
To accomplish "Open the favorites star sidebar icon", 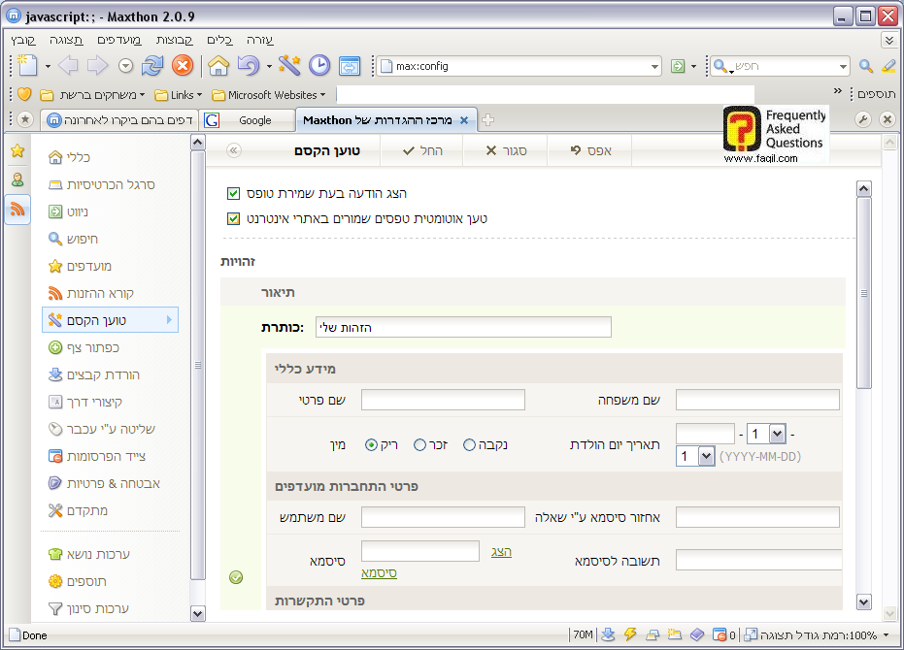I will tap(17, 150).
